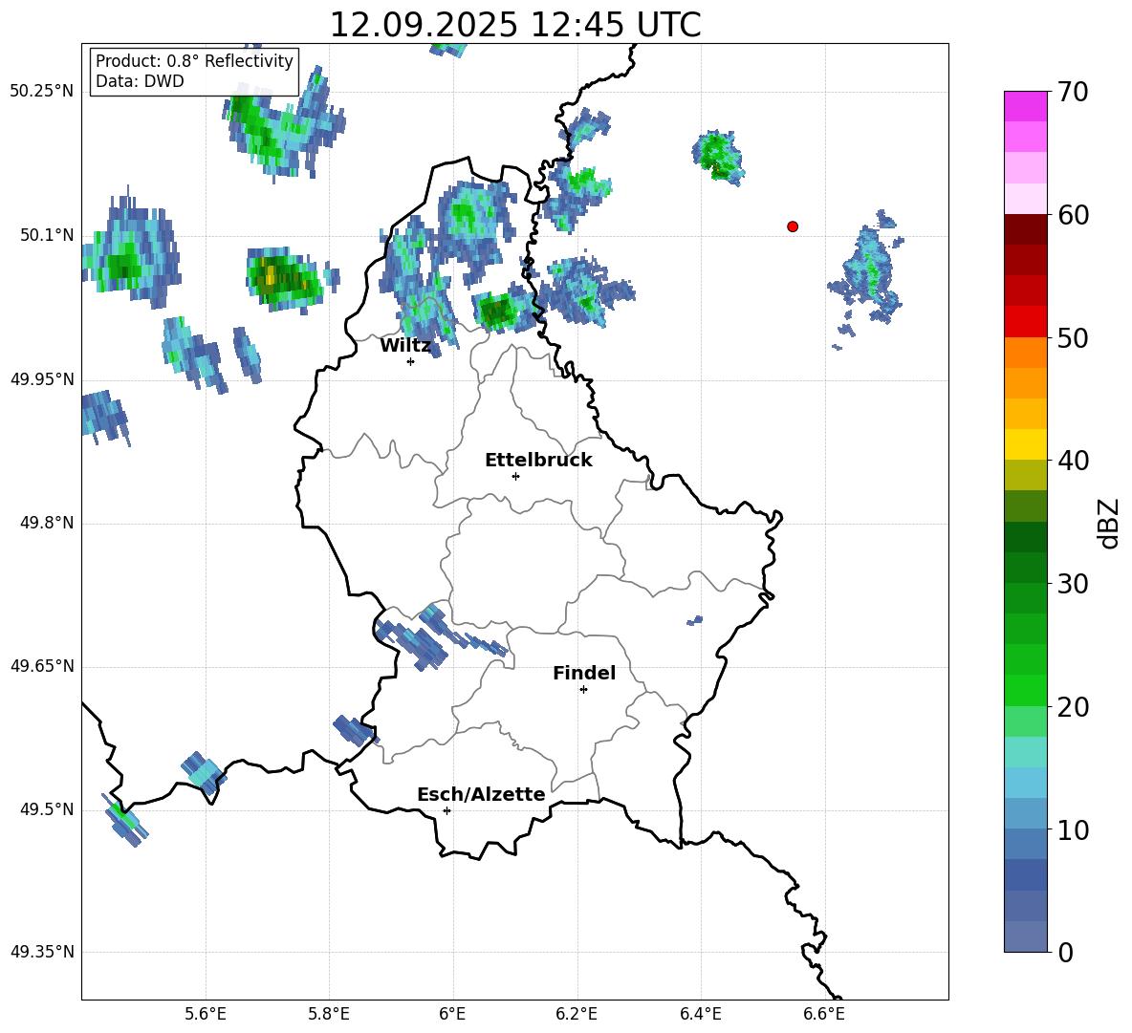Click the yellow-cored radar cell near 5.7°E

pos(286,278)
